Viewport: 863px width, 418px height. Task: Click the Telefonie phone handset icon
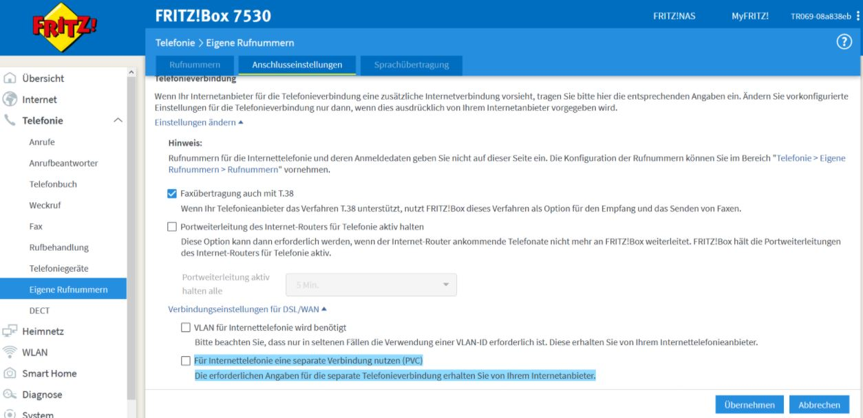10,120
